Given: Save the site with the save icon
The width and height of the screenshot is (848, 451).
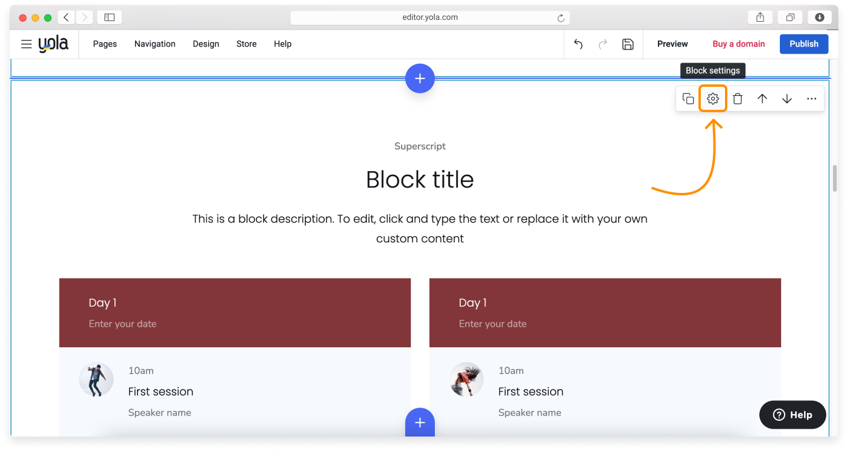Looking at the screenshot, I should click(x=627, y=44).
